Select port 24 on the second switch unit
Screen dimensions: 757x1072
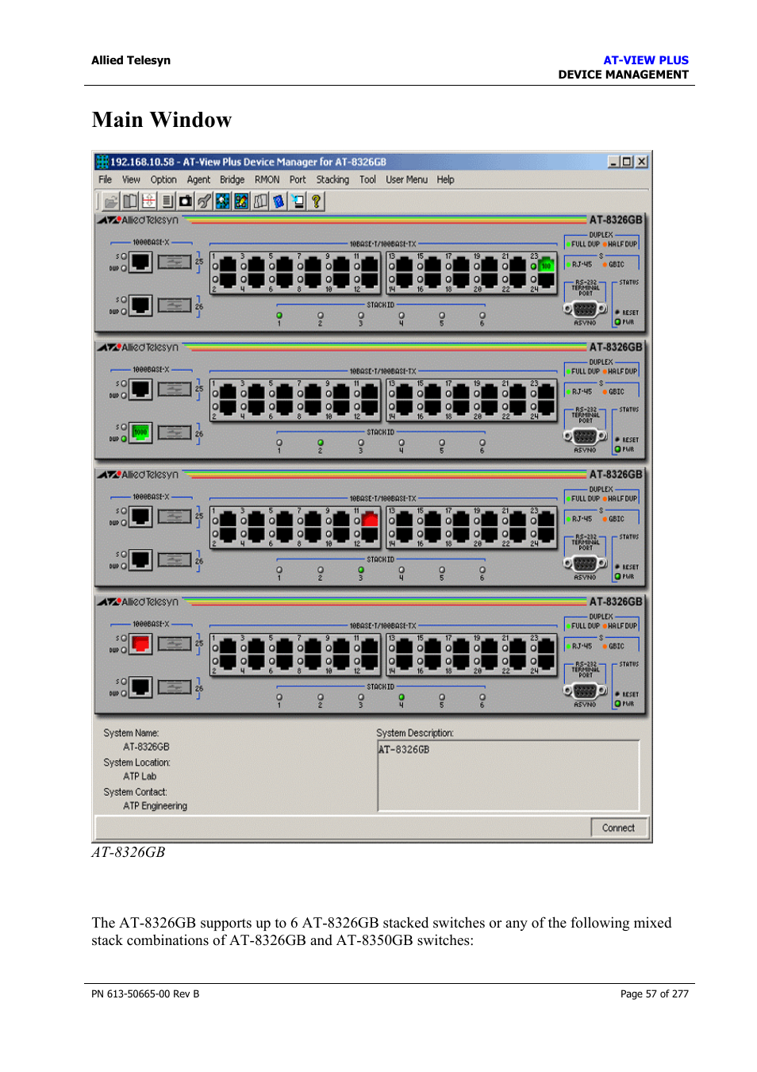[x=546, y=406]
